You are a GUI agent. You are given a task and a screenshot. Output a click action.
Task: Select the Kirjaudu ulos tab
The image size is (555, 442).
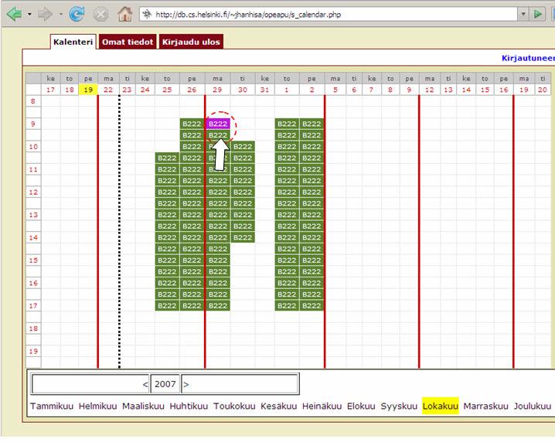(x=191, y=42)
